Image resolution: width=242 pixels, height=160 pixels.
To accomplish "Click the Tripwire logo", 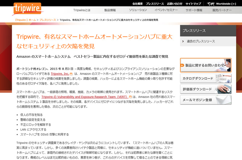I will pyautogui.click(x=27, y=8).
